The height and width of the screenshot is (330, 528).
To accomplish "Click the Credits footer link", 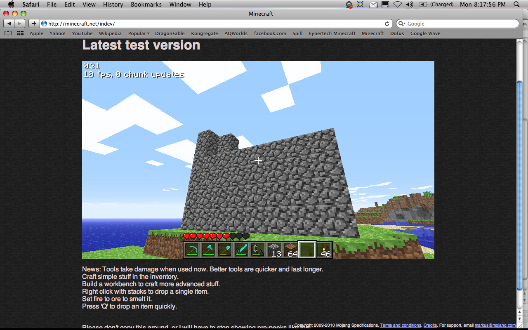I will (x=430, y=325).
